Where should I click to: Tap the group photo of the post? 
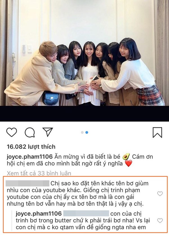(84, 53)
